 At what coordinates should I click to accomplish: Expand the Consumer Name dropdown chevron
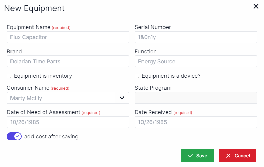point(122,98)
